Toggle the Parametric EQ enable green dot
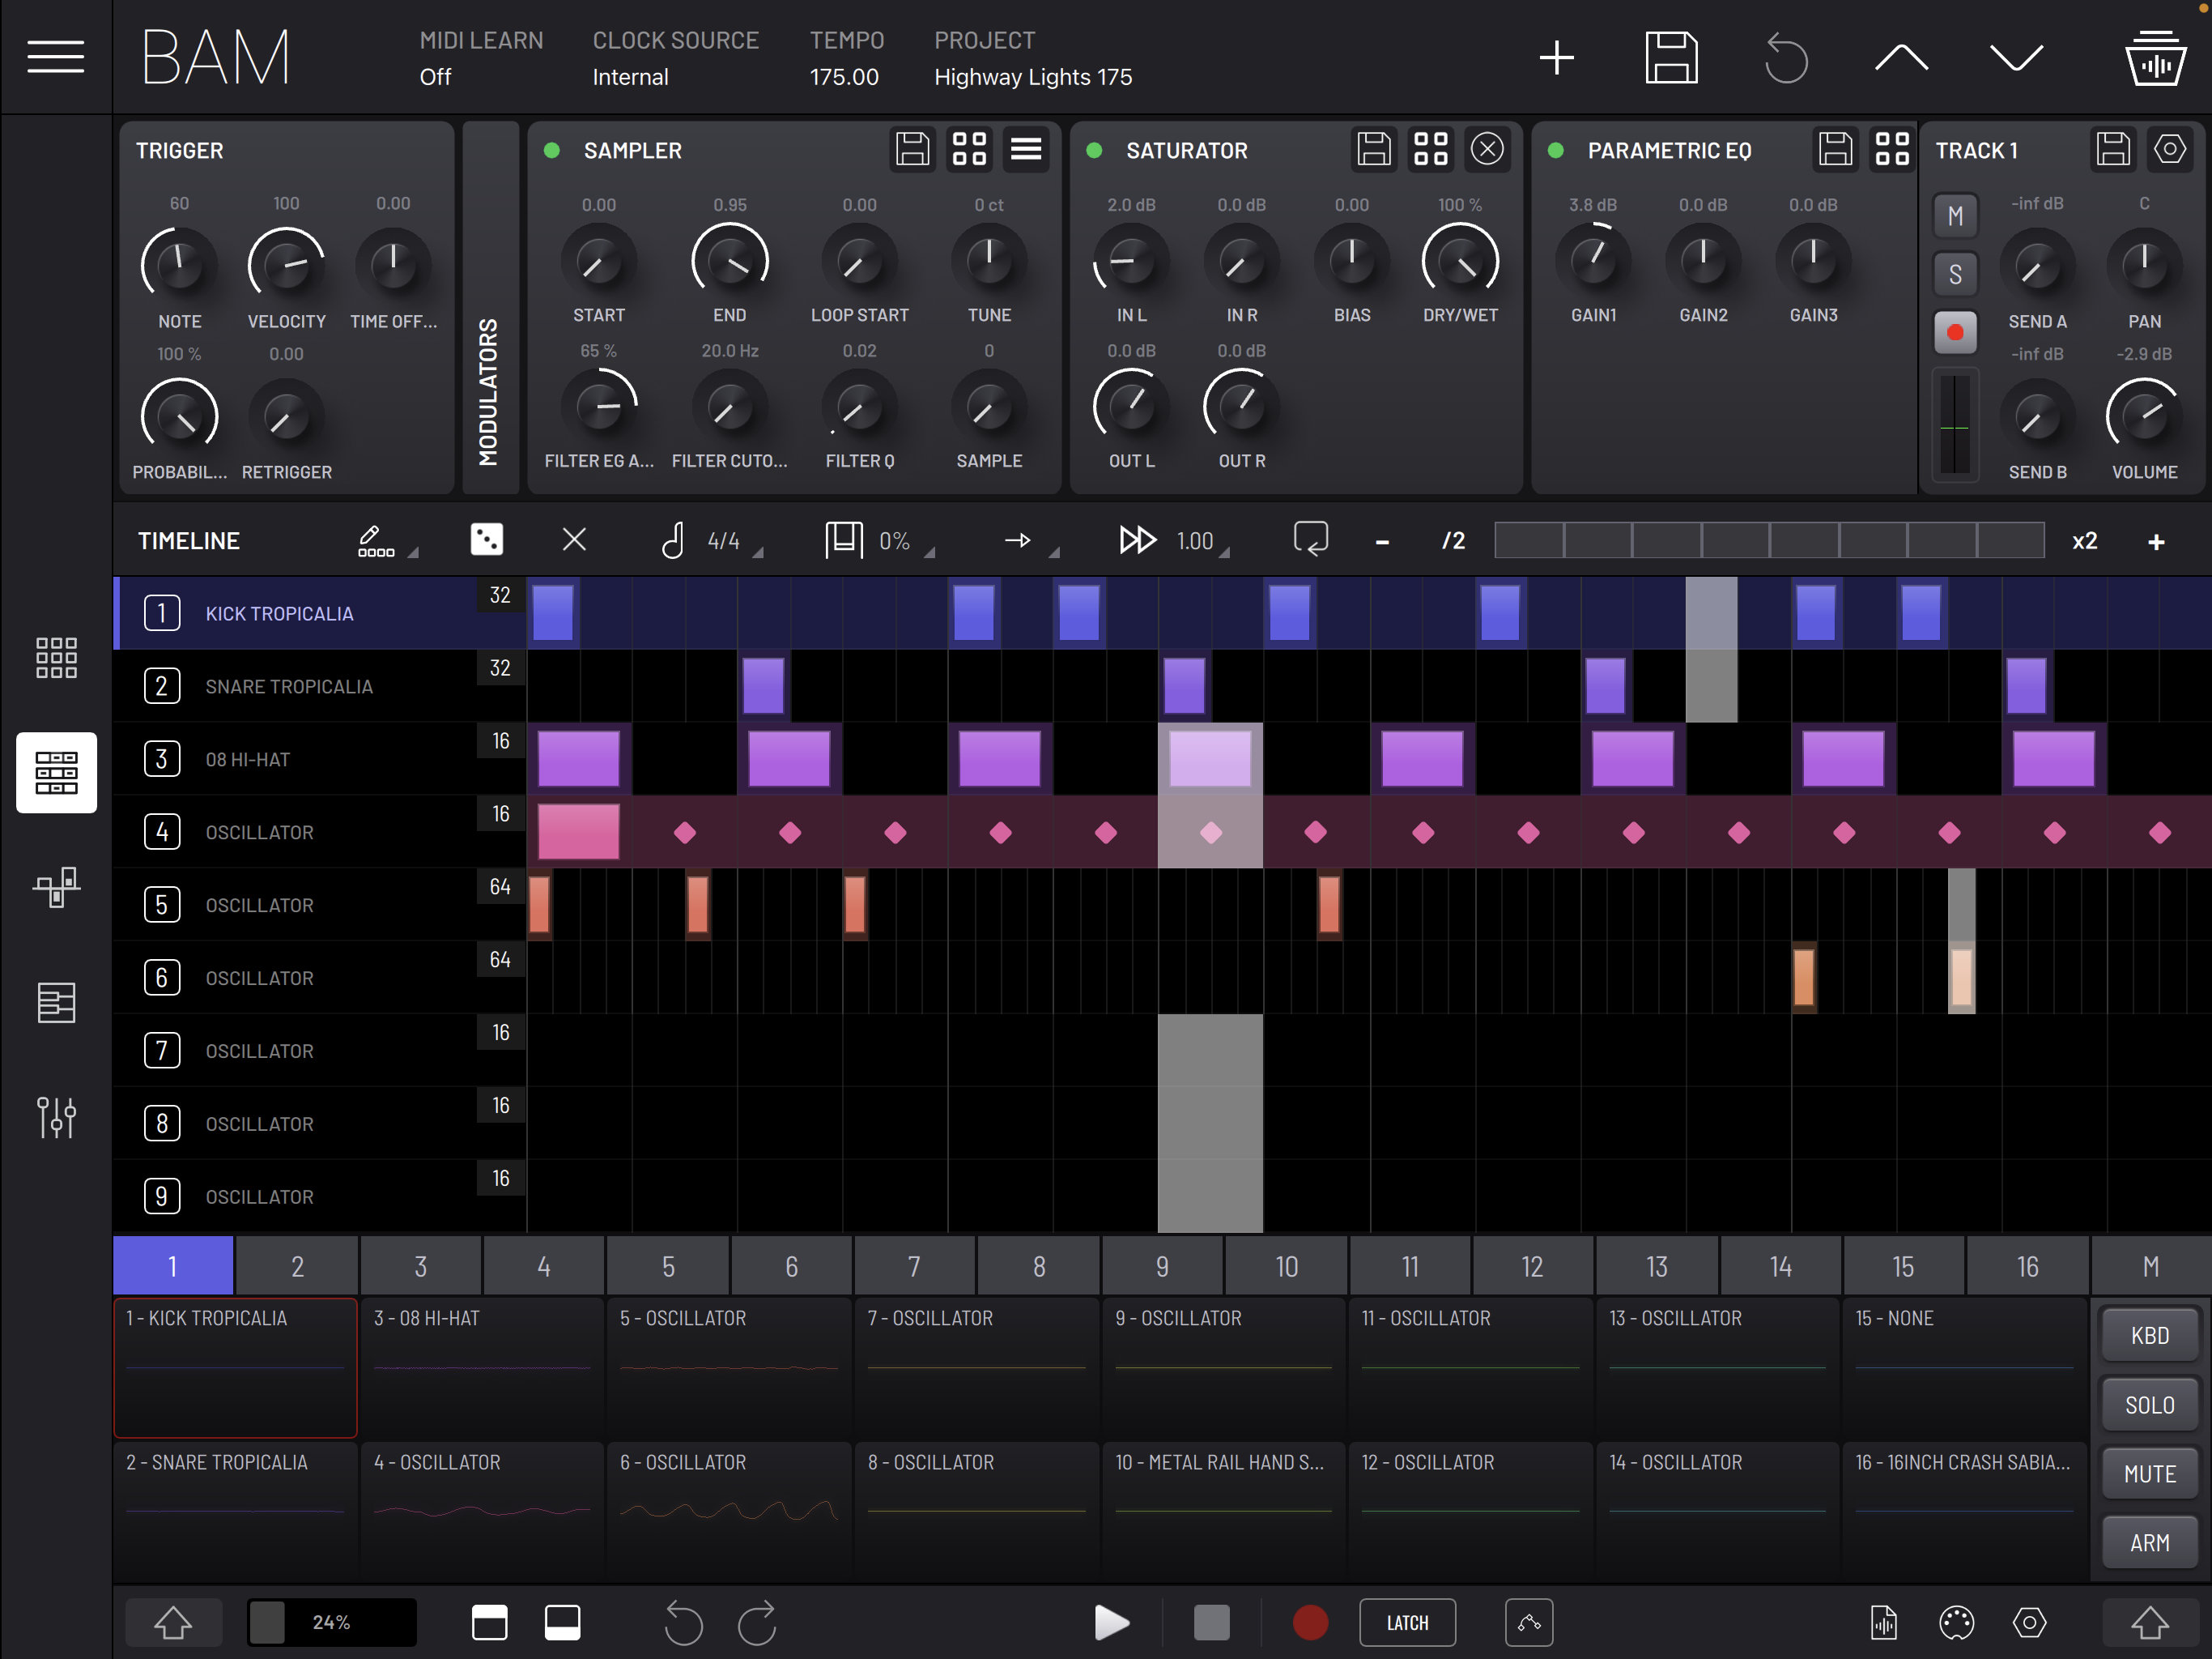 click(x=1555, y=150)
